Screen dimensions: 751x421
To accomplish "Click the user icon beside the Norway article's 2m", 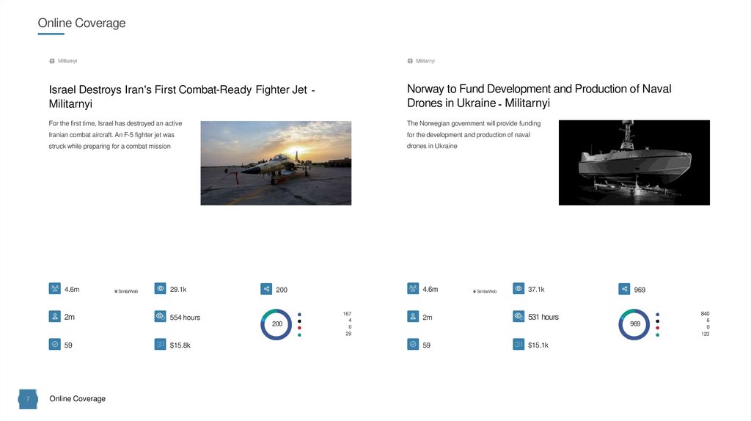I will (x=413, y=316).
